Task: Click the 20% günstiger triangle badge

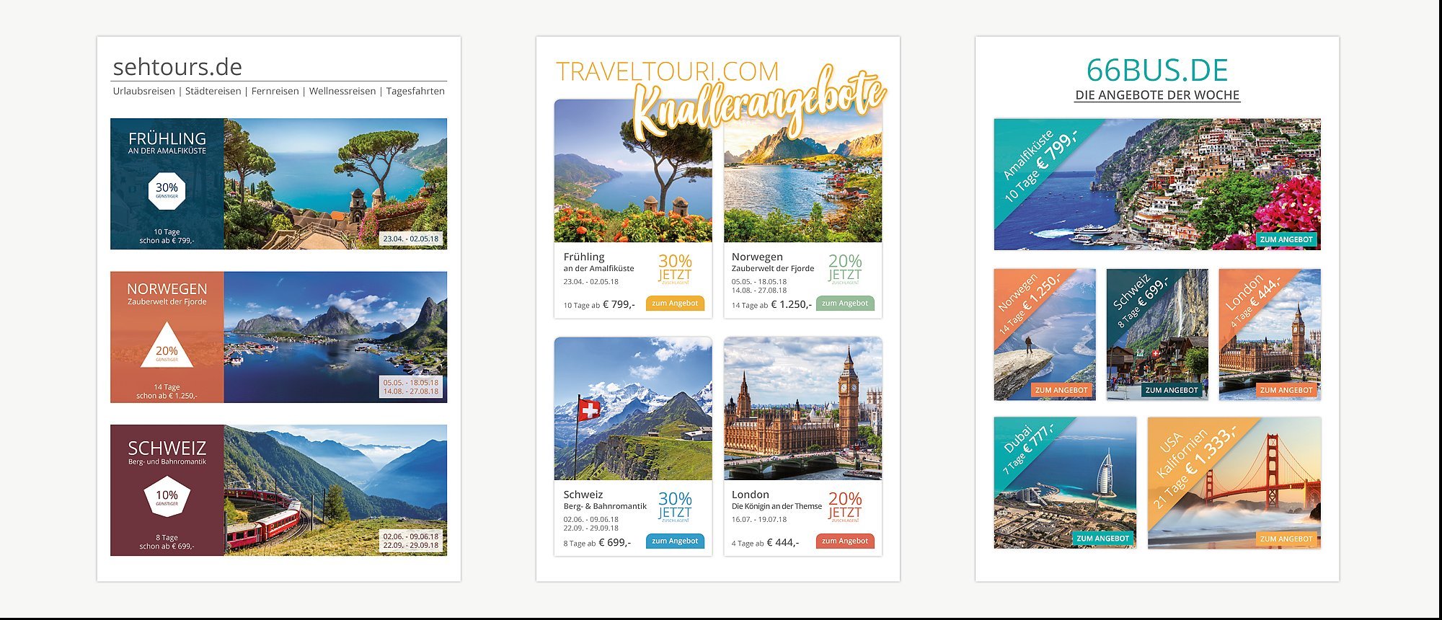Action: (x=167, y=345)
